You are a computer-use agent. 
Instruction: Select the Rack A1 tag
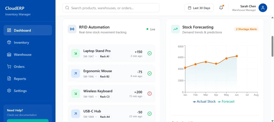click(105, 56)
